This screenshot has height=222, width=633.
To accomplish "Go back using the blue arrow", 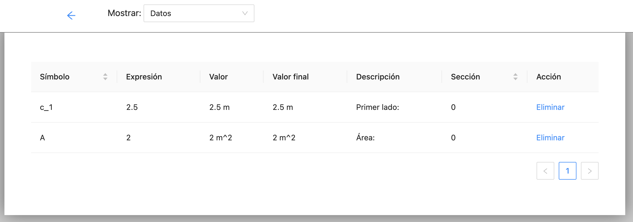I will 71,15.
